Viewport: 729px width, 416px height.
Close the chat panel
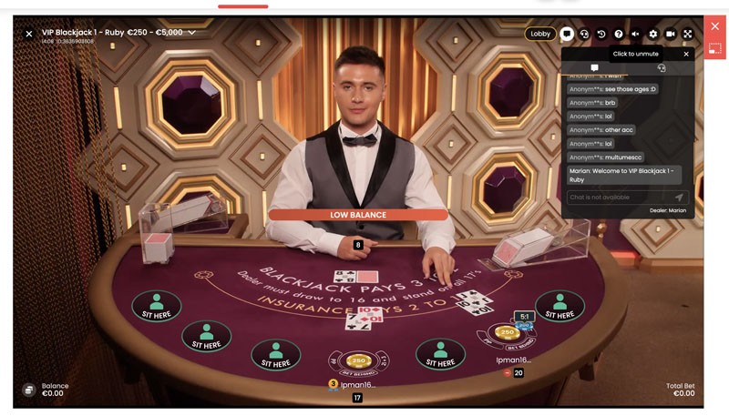point(686,54)
